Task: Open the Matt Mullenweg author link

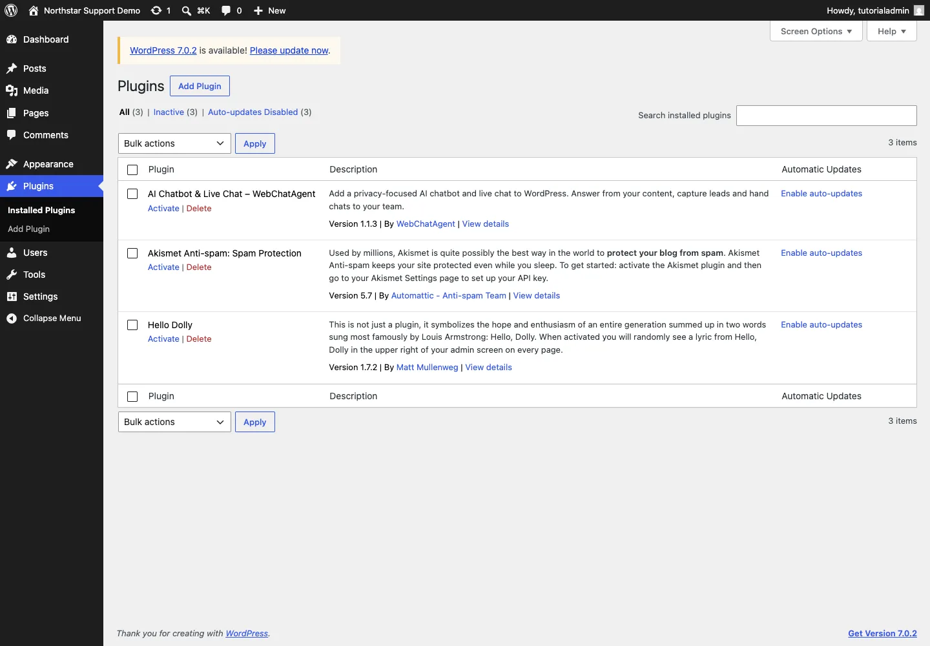Action: [x=427, y=367]
